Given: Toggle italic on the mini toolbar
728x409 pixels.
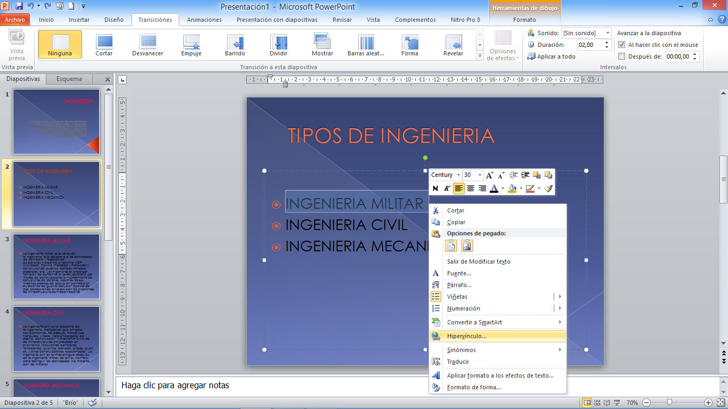Looking at the screenshot, I should [x=448, y=188].
